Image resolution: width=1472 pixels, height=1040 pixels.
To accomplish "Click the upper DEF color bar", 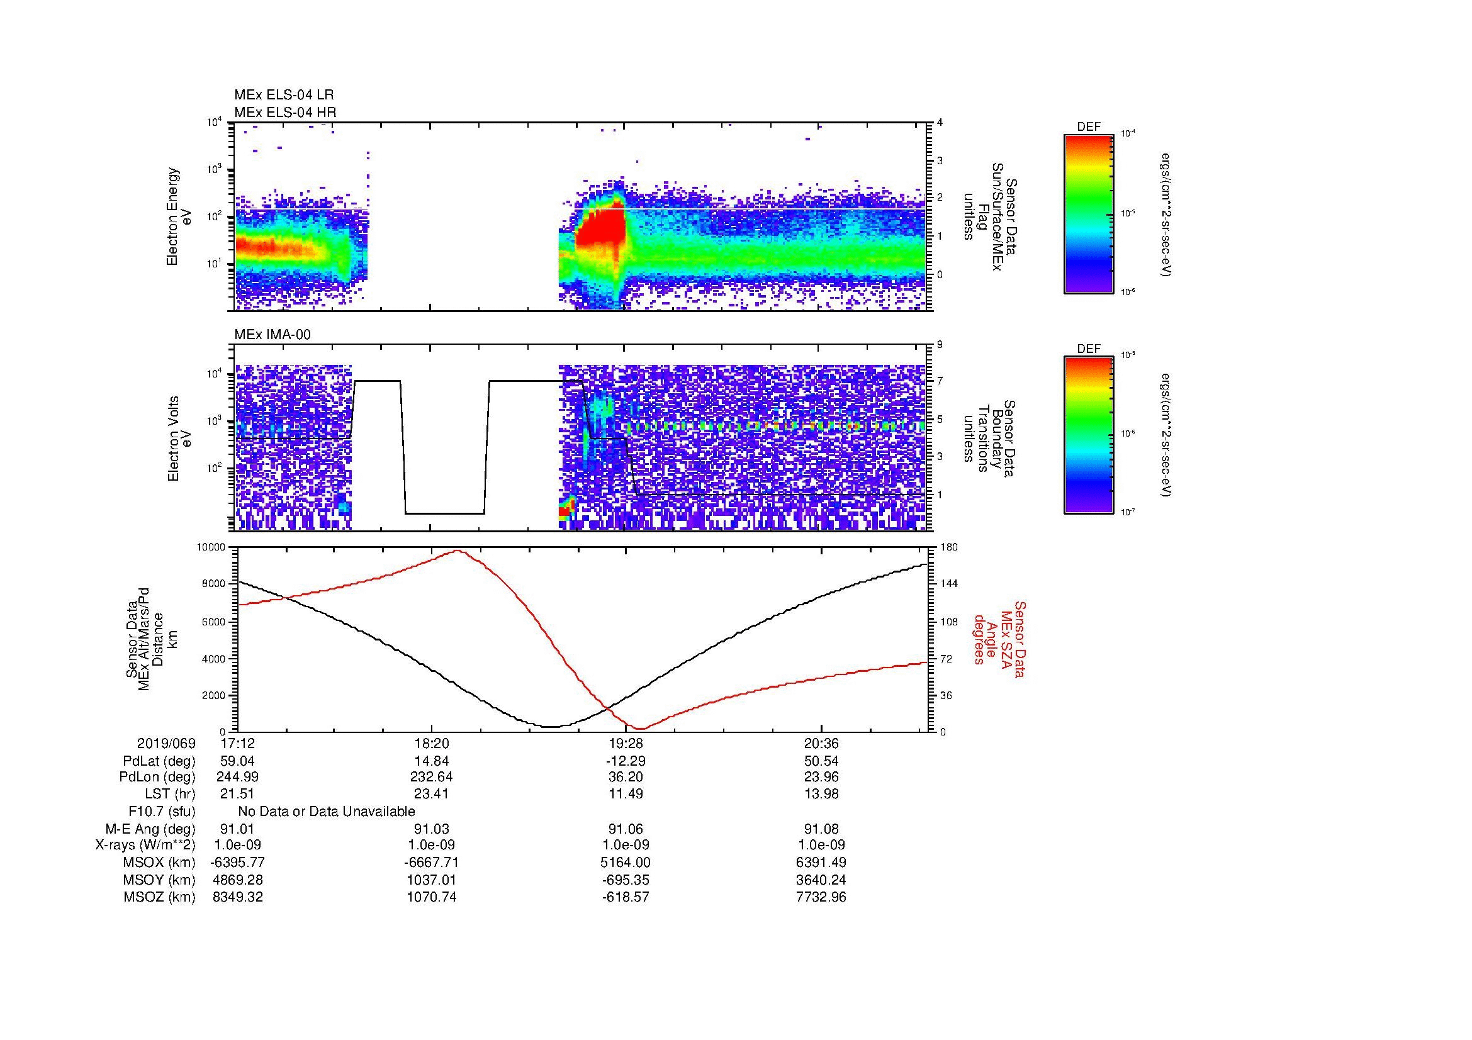I will pyautogui.click(x=1089, y=213).
